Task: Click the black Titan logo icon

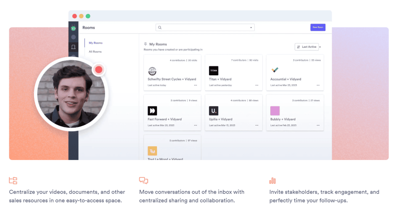Action: [x=214, y=71]
